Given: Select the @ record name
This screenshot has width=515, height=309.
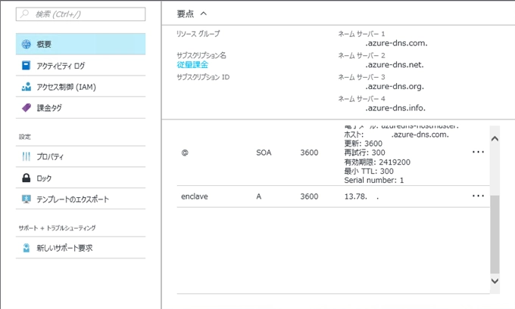Looking at the screenshot, I should pyautogui.click(x=185, y=153).
